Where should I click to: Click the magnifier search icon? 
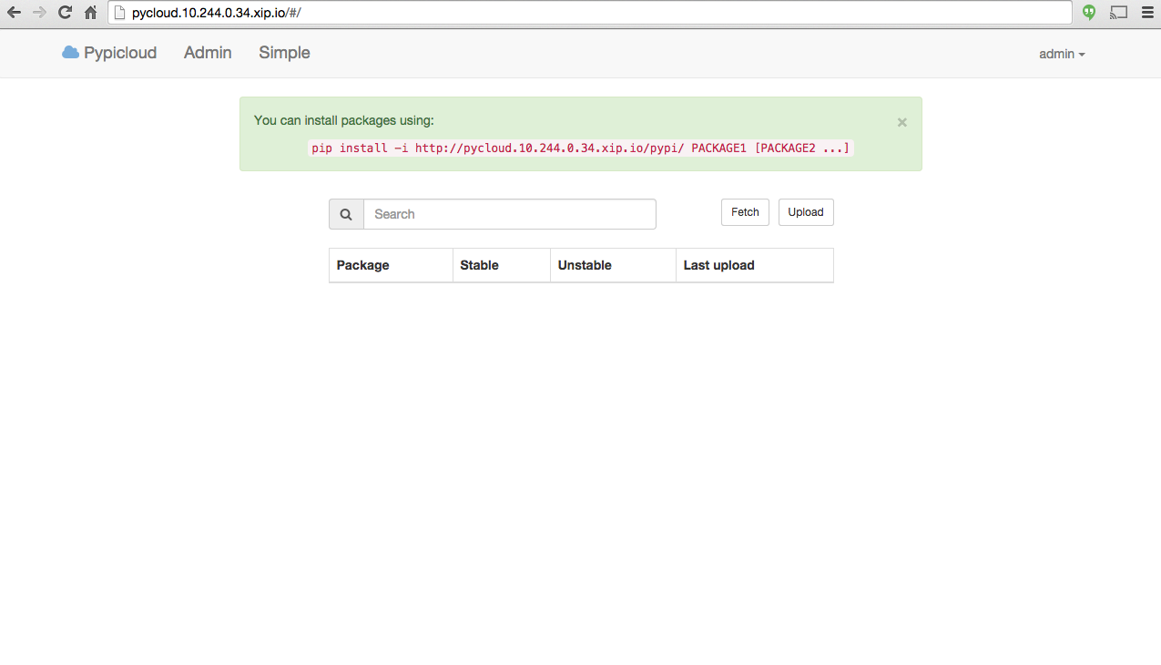346,214
